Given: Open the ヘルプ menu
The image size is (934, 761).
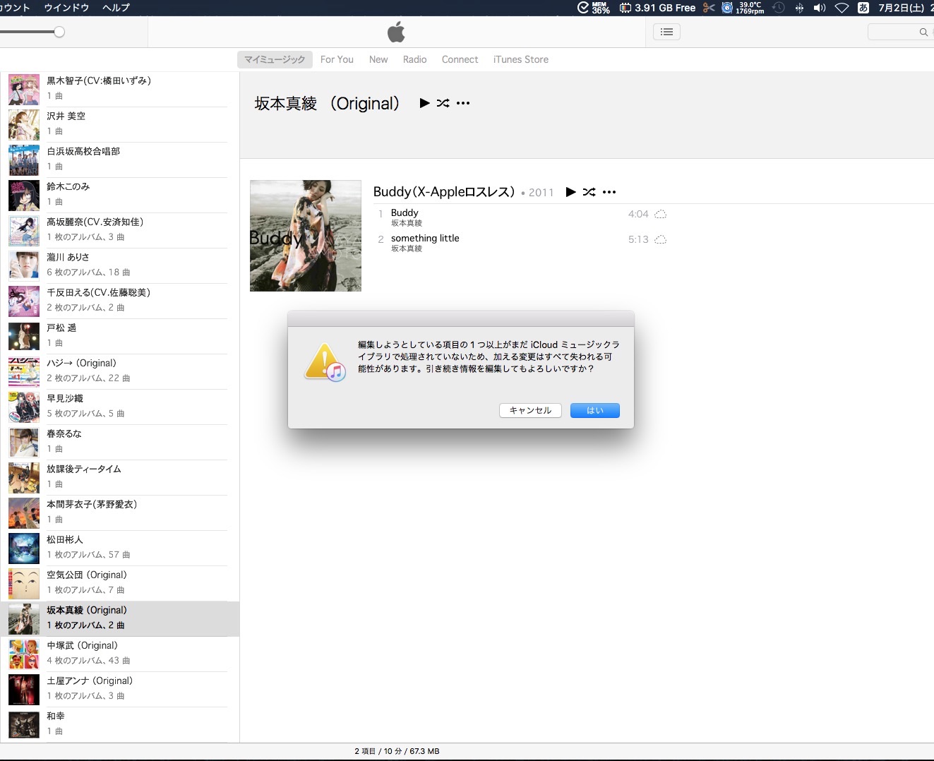Looking at the screenshot, I should click(116, 8).
